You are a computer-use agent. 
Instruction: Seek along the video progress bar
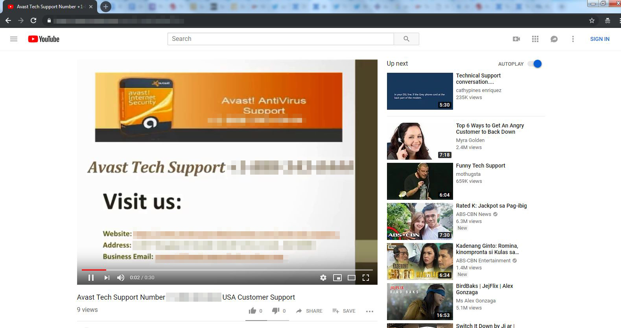pos(227,270)
